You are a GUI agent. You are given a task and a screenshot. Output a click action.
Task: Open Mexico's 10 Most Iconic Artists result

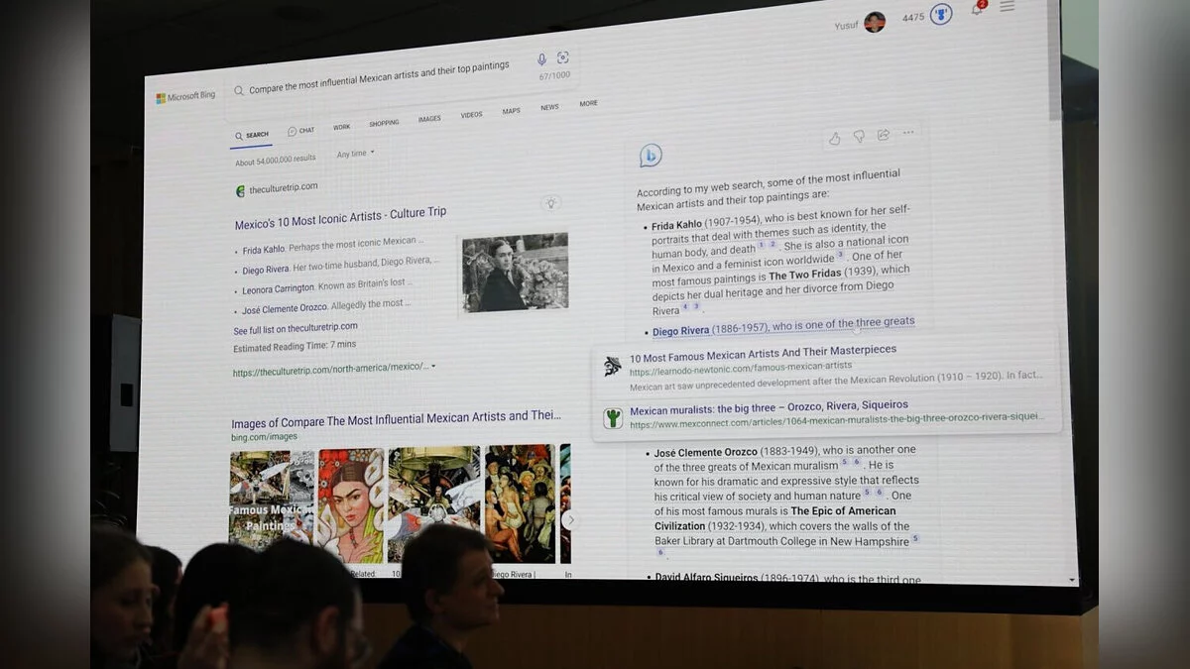tap(340, 218)
